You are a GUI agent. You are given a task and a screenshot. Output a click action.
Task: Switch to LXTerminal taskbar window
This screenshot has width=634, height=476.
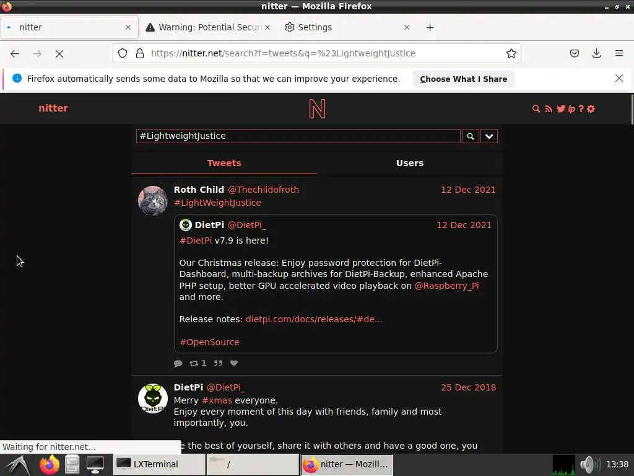click(x=159, y=464)
